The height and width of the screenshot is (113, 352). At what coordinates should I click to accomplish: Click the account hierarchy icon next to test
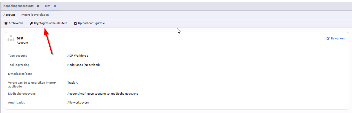pos(11,38)
